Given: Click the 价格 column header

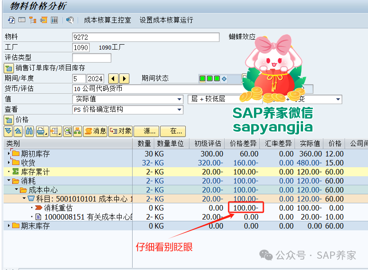Looking at the screenshot, I should tap(334, 143).
